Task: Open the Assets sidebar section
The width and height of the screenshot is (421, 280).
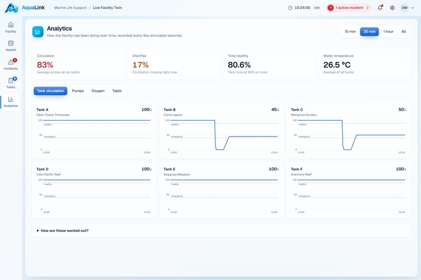Action: pyautogui.click(x=11, y=46)
